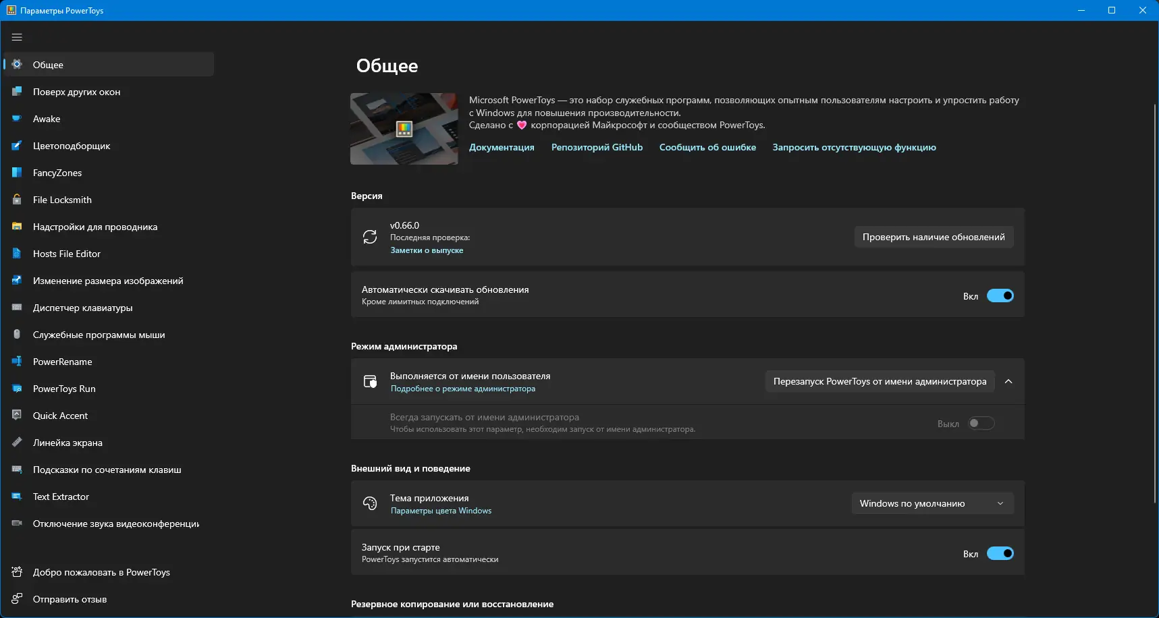The height and width of the screenshot is (618, 1159).
Task: Open PowerToys Run settings
Action: click(x=65, y=389)
